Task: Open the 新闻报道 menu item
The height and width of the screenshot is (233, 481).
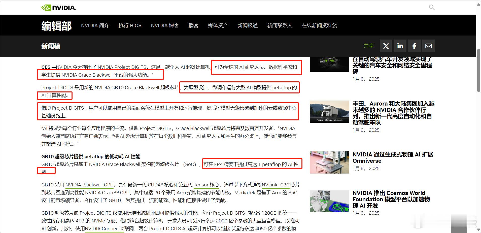Action: coord(248,25)
